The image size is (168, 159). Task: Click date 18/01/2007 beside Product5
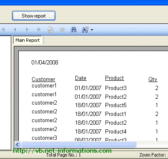tap(88, 105)
